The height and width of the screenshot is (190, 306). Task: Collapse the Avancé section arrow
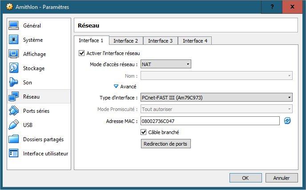116,86
